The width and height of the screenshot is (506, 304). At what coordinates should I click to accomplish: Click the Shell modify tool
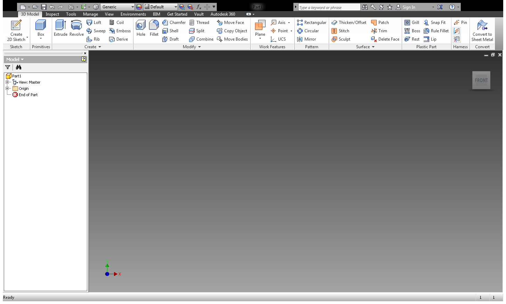point(170,31)
